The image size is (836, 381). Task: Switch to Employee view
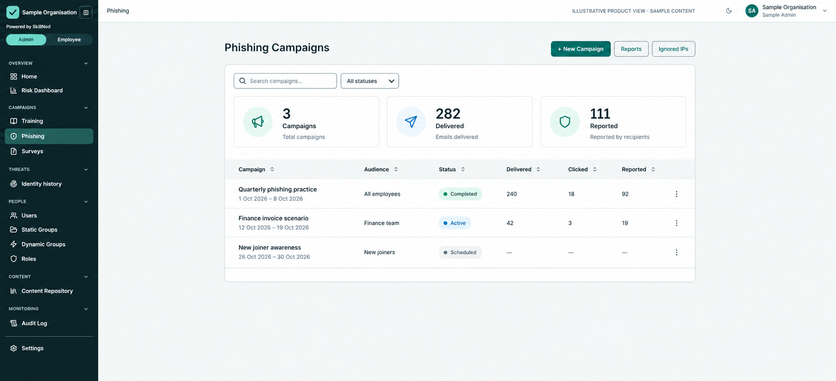click(x=69, y=40)
